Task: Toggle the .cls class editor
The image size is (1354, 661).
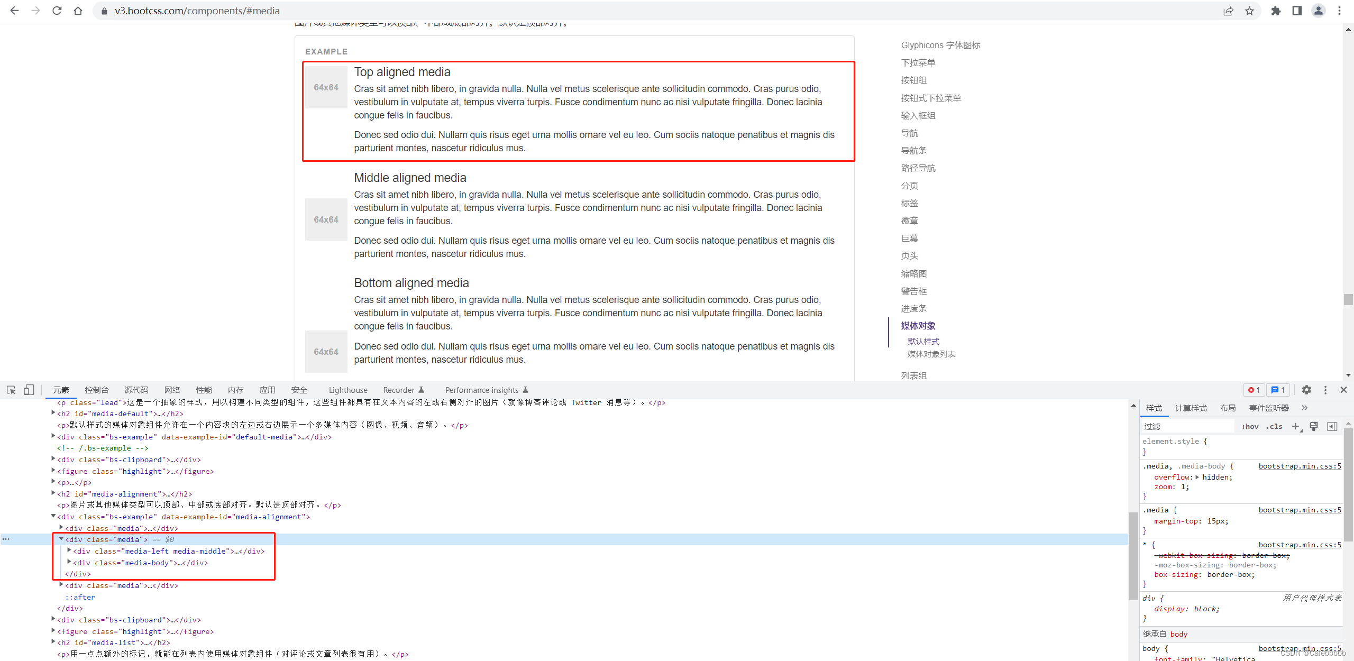Action: pyautogui.click(x=1274, y=426)
